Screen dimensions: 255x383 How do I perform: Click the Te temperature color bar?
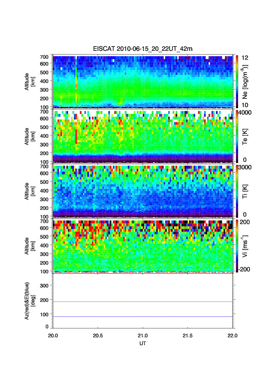tap(237, 136)
